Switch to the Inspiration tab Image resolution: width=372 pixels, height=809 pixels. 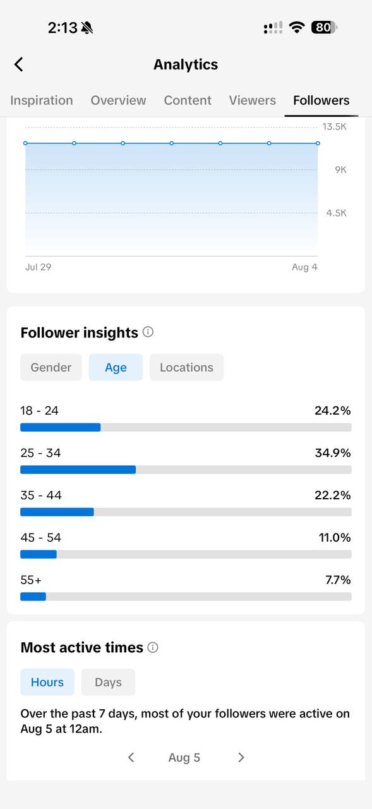(x=42, y=100)
